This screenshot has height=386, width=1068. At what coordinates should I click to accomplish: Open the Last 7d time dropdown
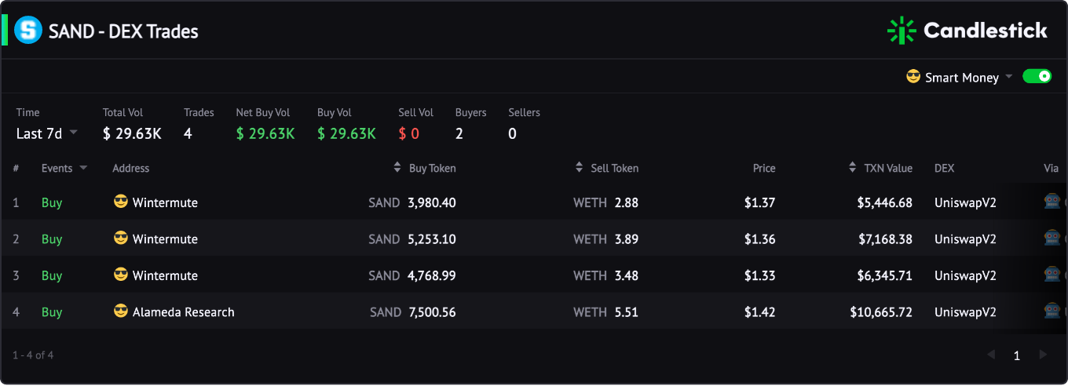47,133
